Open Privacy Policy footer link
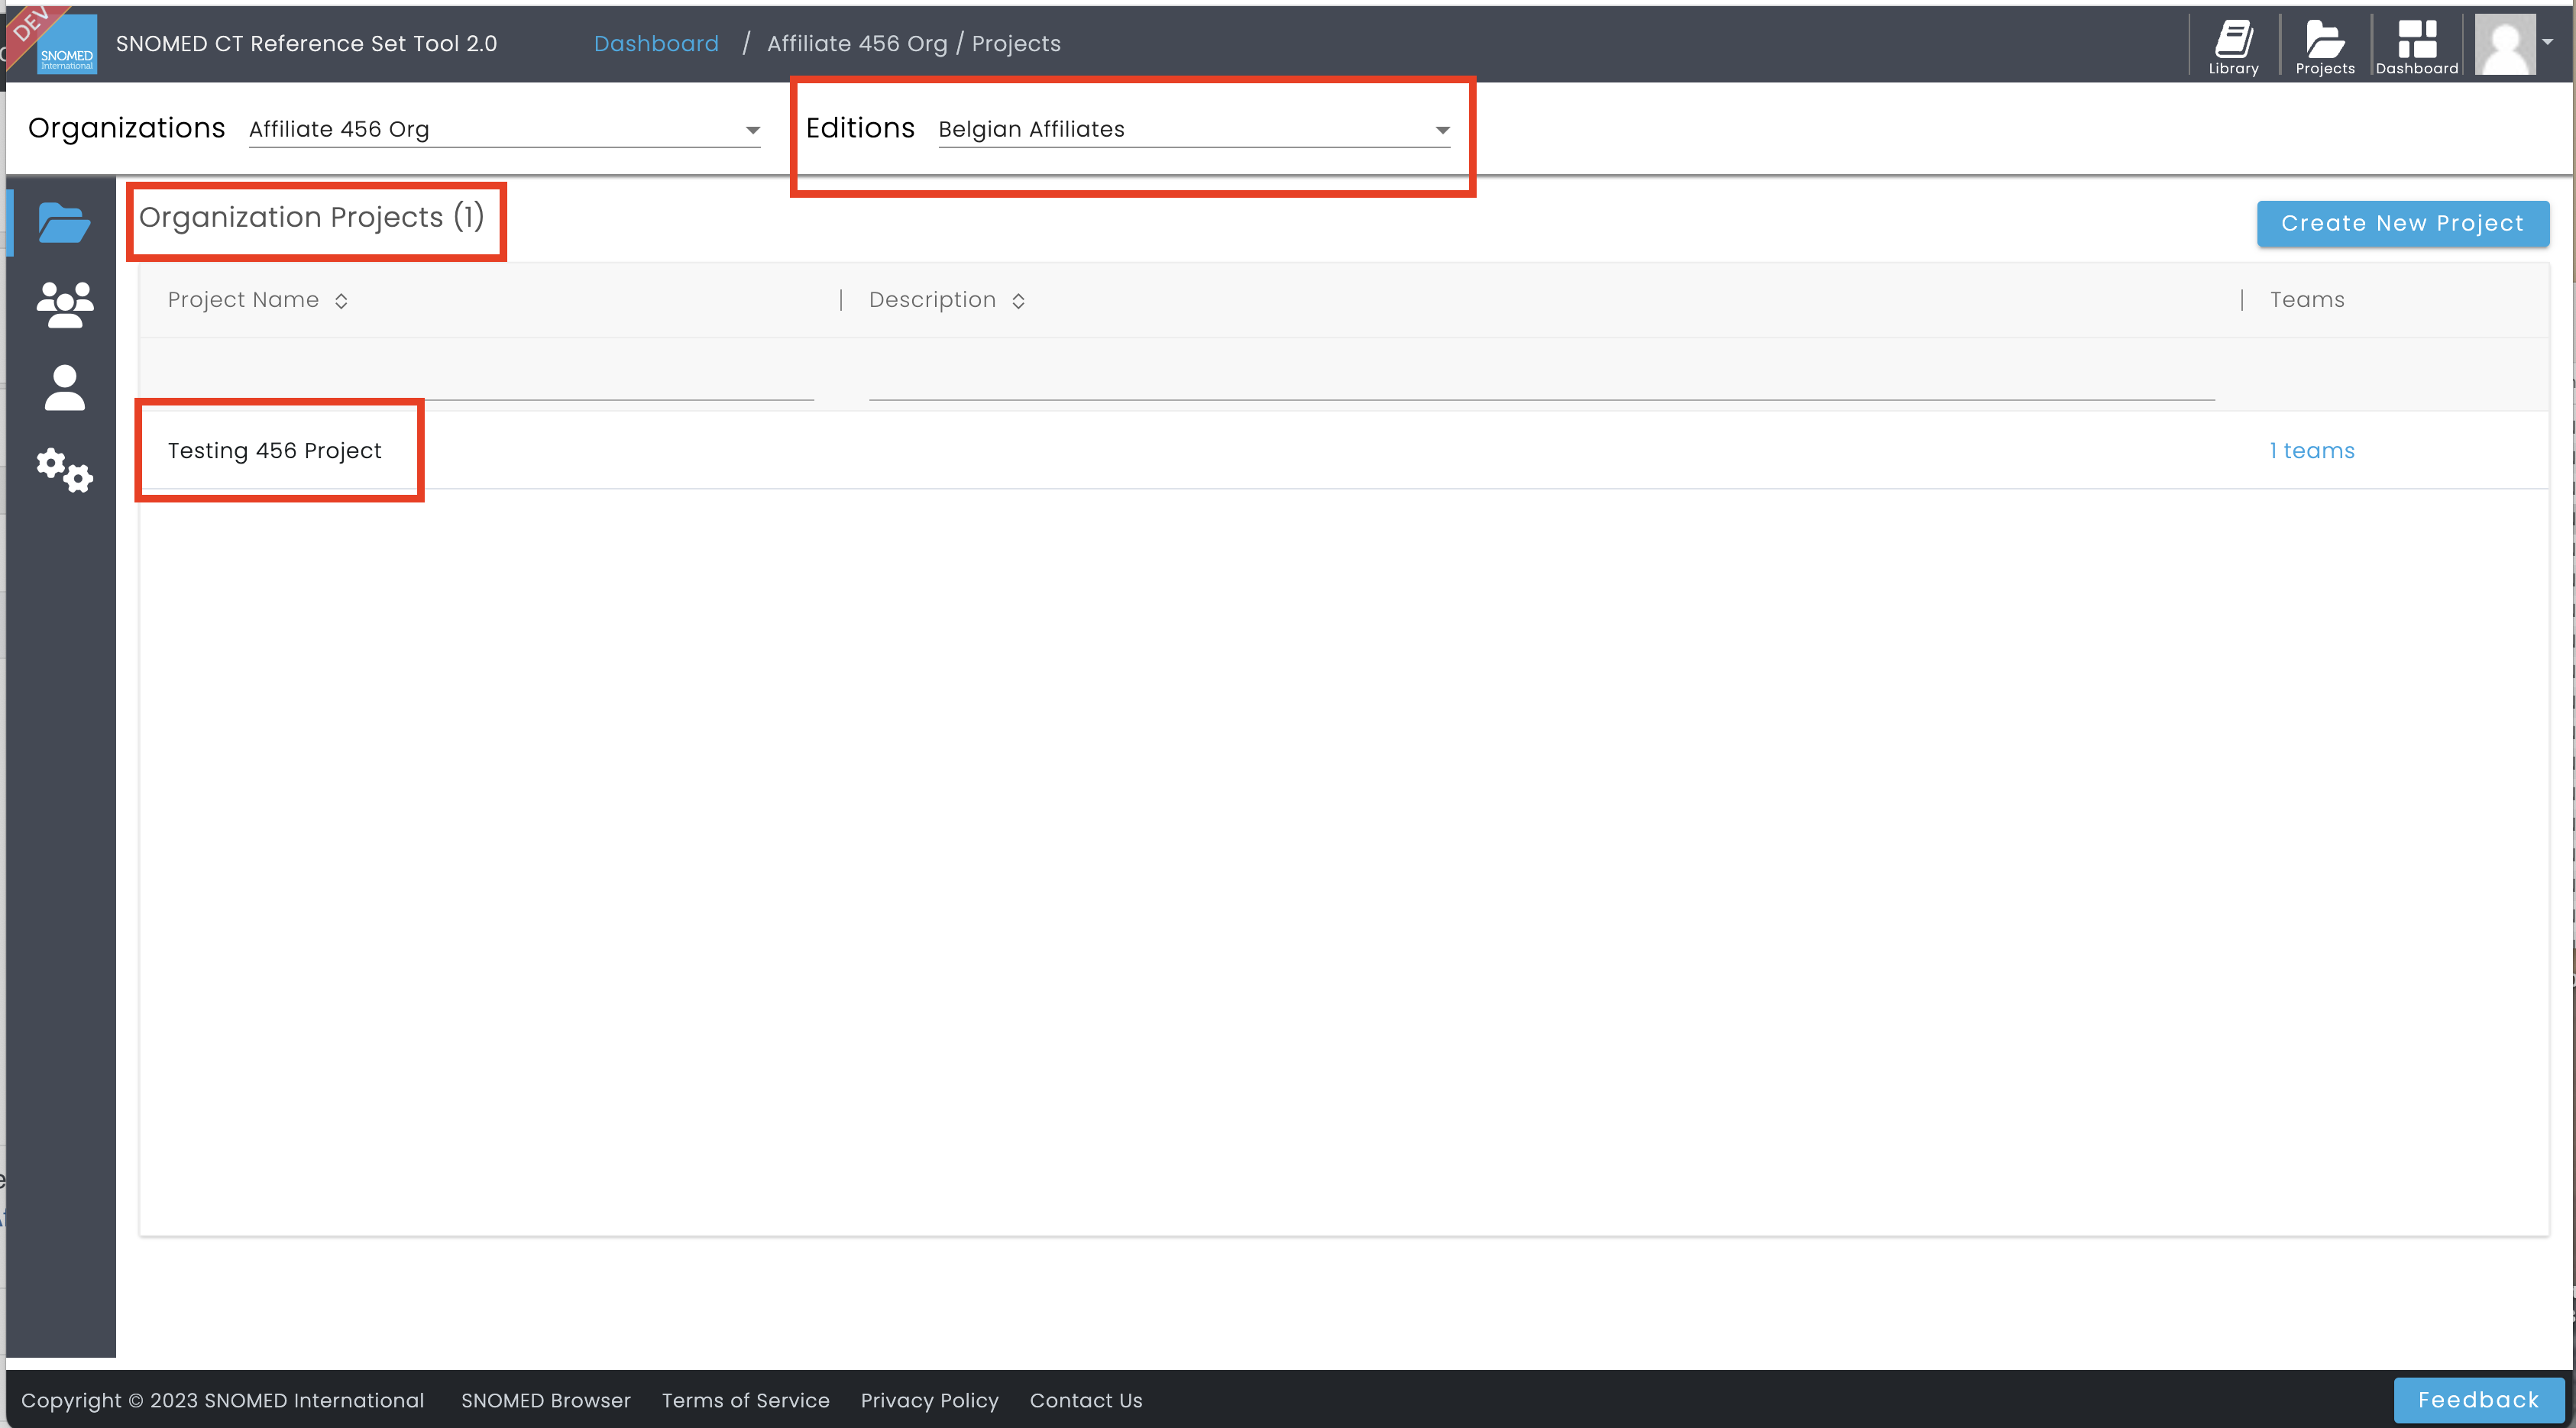The height and width of the screenshot is (1428, 2576). coord(929,1400)
